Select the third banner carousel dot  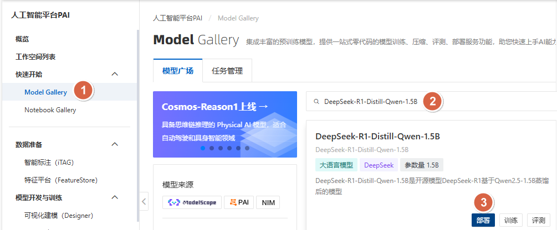point(221,148)
